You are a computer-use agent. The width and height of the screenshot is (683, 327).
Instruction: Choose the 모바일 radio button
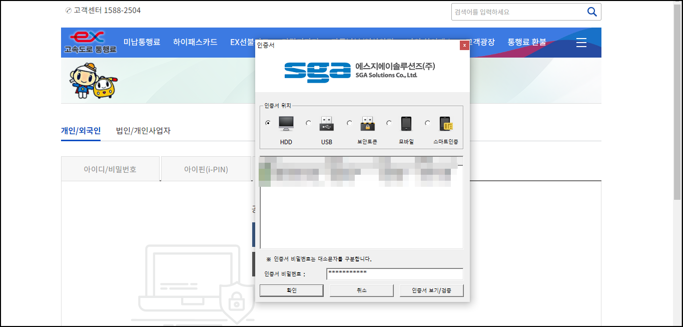point(389,123)
